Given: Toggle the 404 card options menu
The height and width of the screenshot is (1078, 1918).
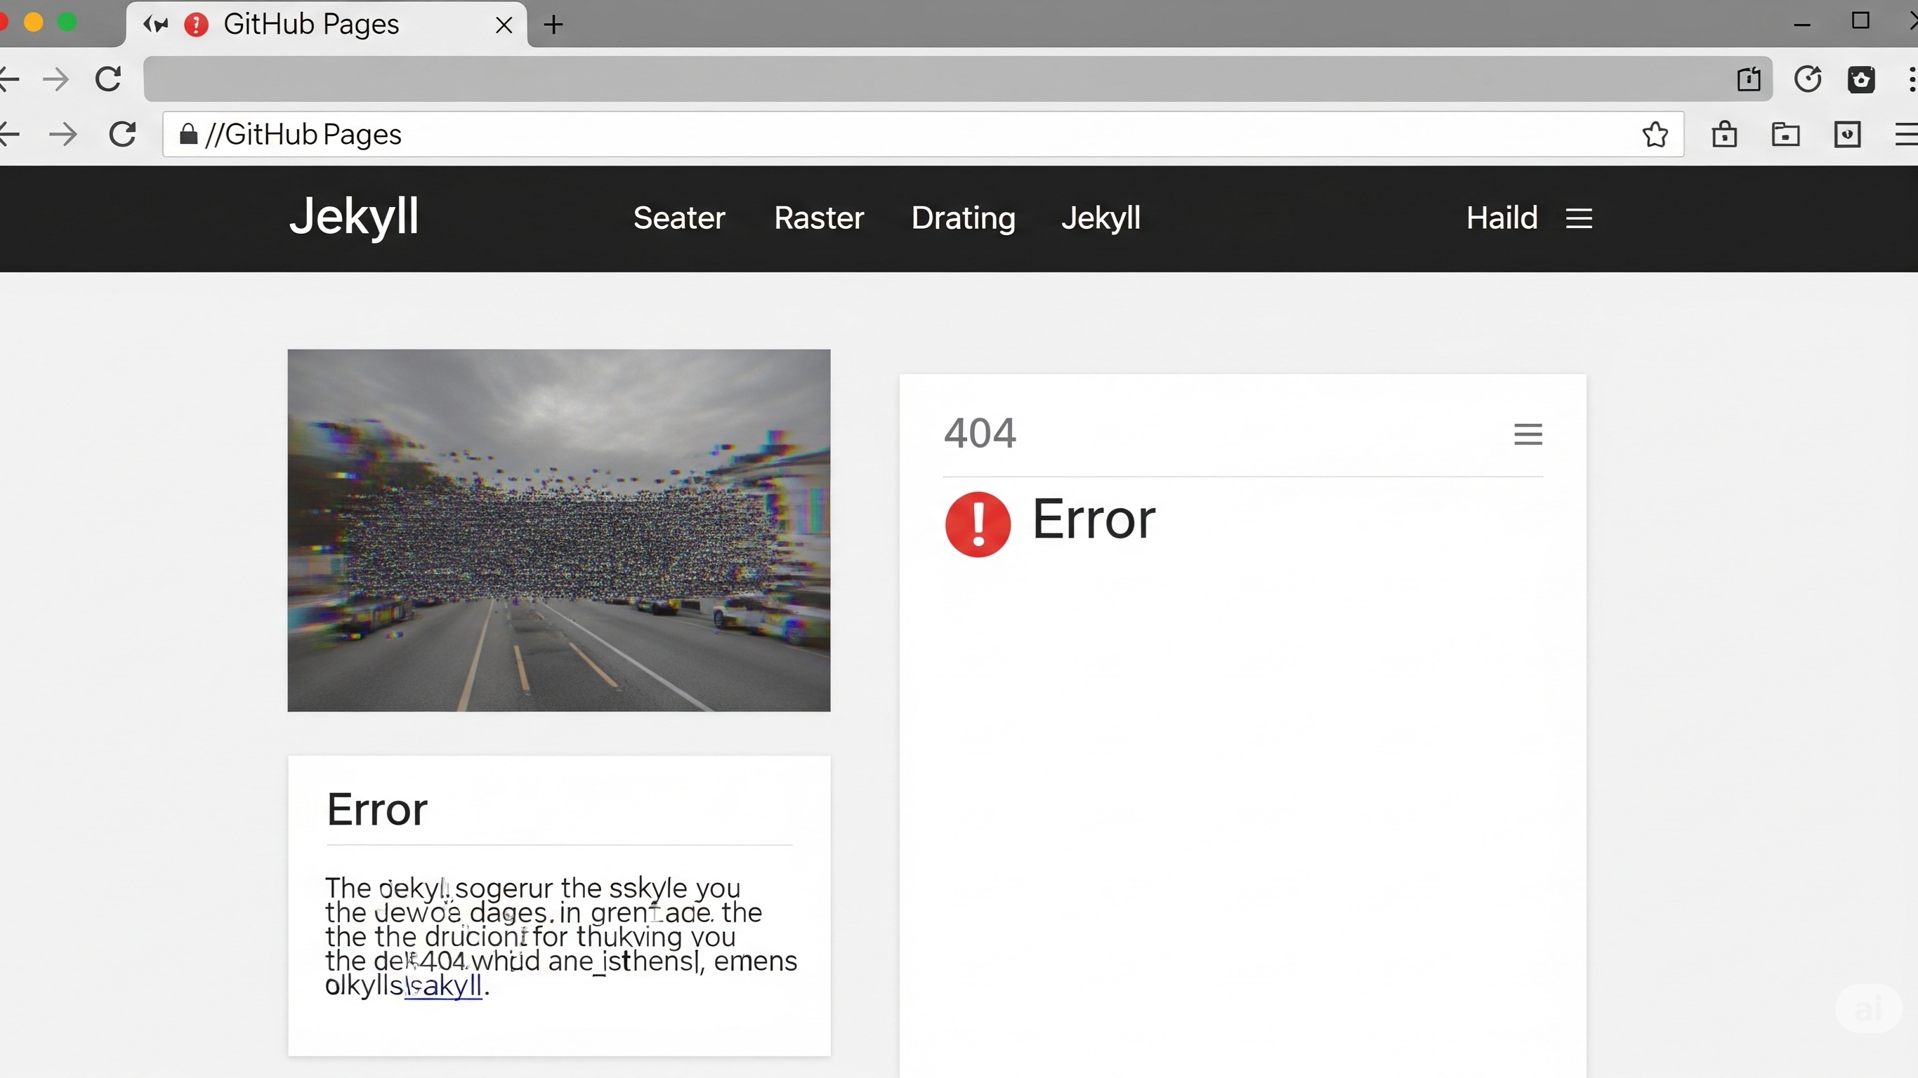Looking at the screenshot, I should pos(1528,434).
